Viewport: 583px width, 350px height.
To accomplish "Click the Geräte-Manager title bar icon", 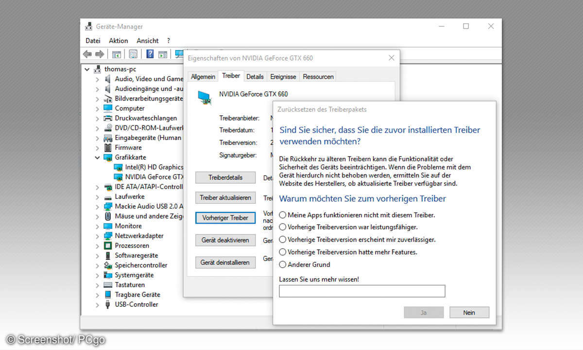I will 89,27.
